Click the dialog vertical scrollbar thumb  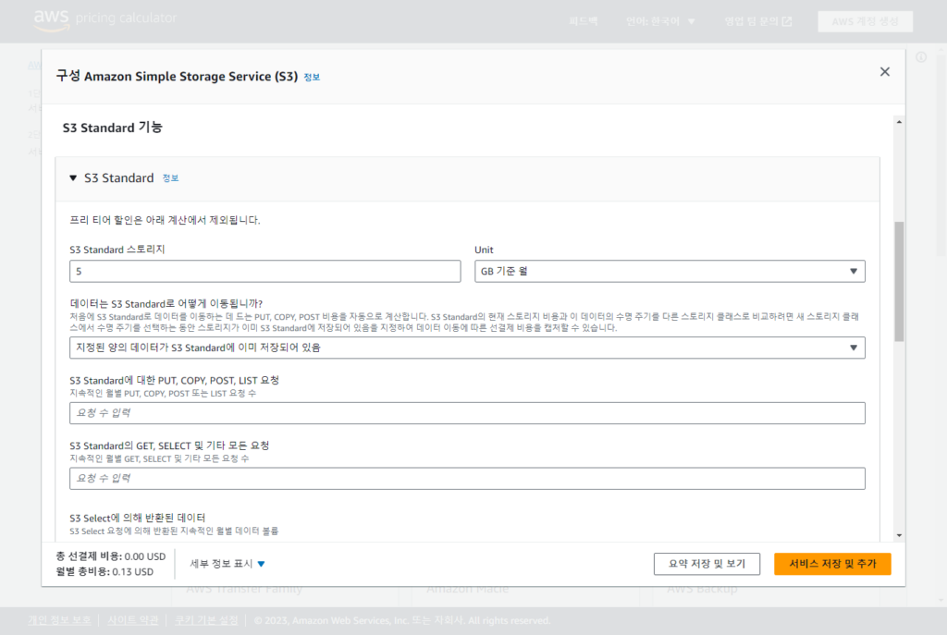pyautogui.click(x=899, y=281)
